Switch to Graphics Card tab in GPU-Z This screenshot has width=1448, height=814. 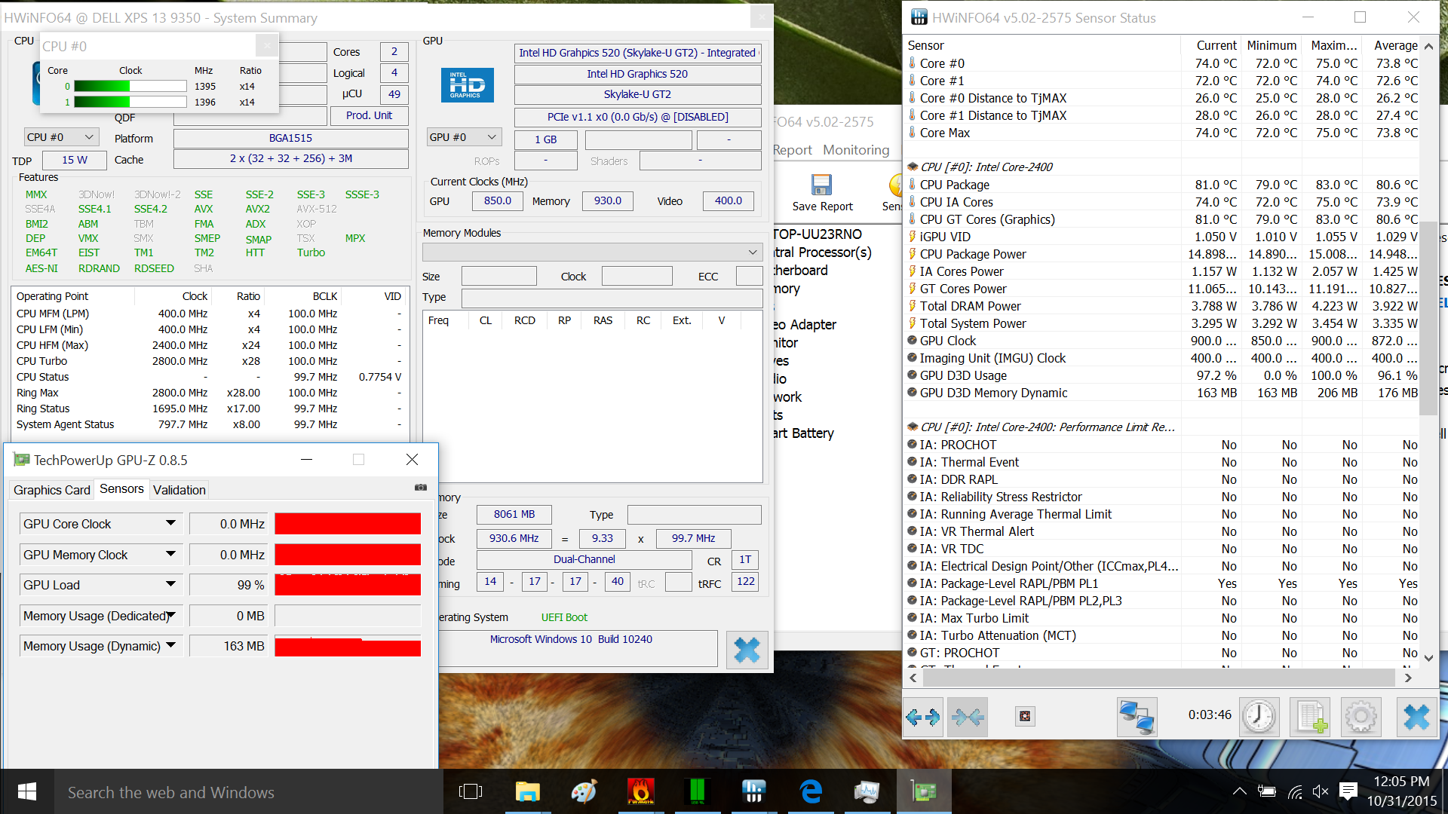(51, 490)
